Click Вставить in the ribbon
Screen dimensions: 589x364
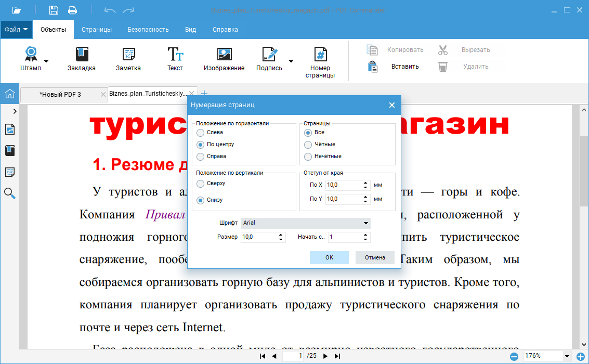pos(394,67)
